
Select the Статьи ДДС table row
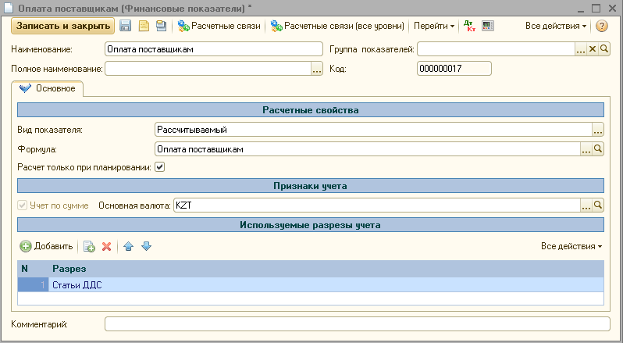coord(312,285)
